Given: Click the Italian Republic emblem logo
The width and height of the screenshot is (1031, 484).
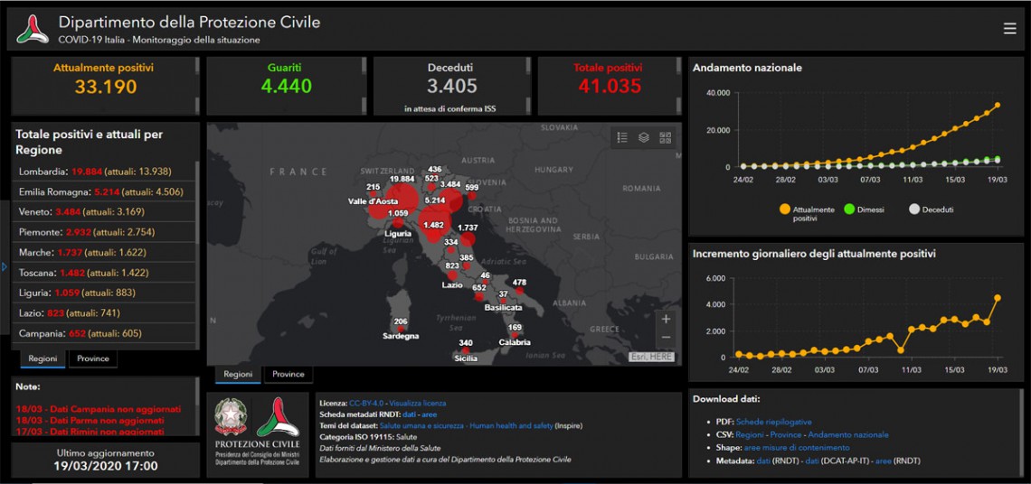Looking at the screenshot, I should (x=231, y=416).
